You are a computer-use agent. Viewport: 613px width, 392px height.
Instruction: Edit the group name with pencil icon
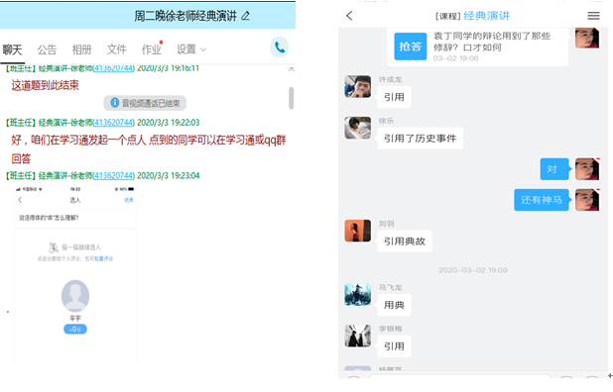pos(246,16)
